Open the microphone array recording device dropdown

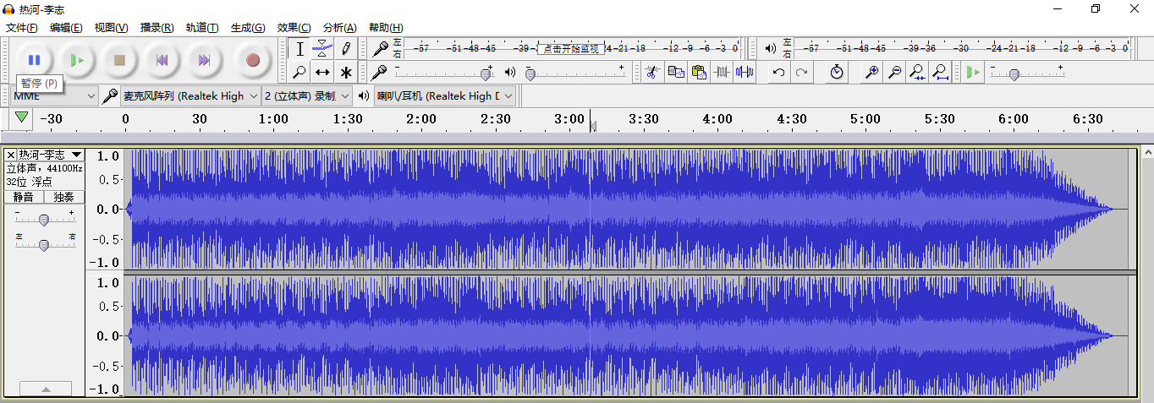coord(190,96)
